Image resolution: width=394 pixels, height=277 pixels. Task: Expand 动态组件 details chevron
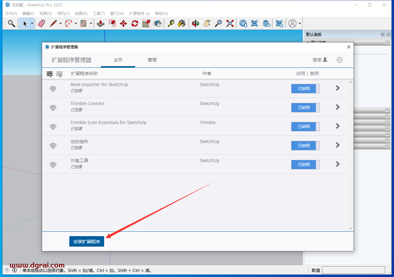pyautogui.click(x=338, y=145)
